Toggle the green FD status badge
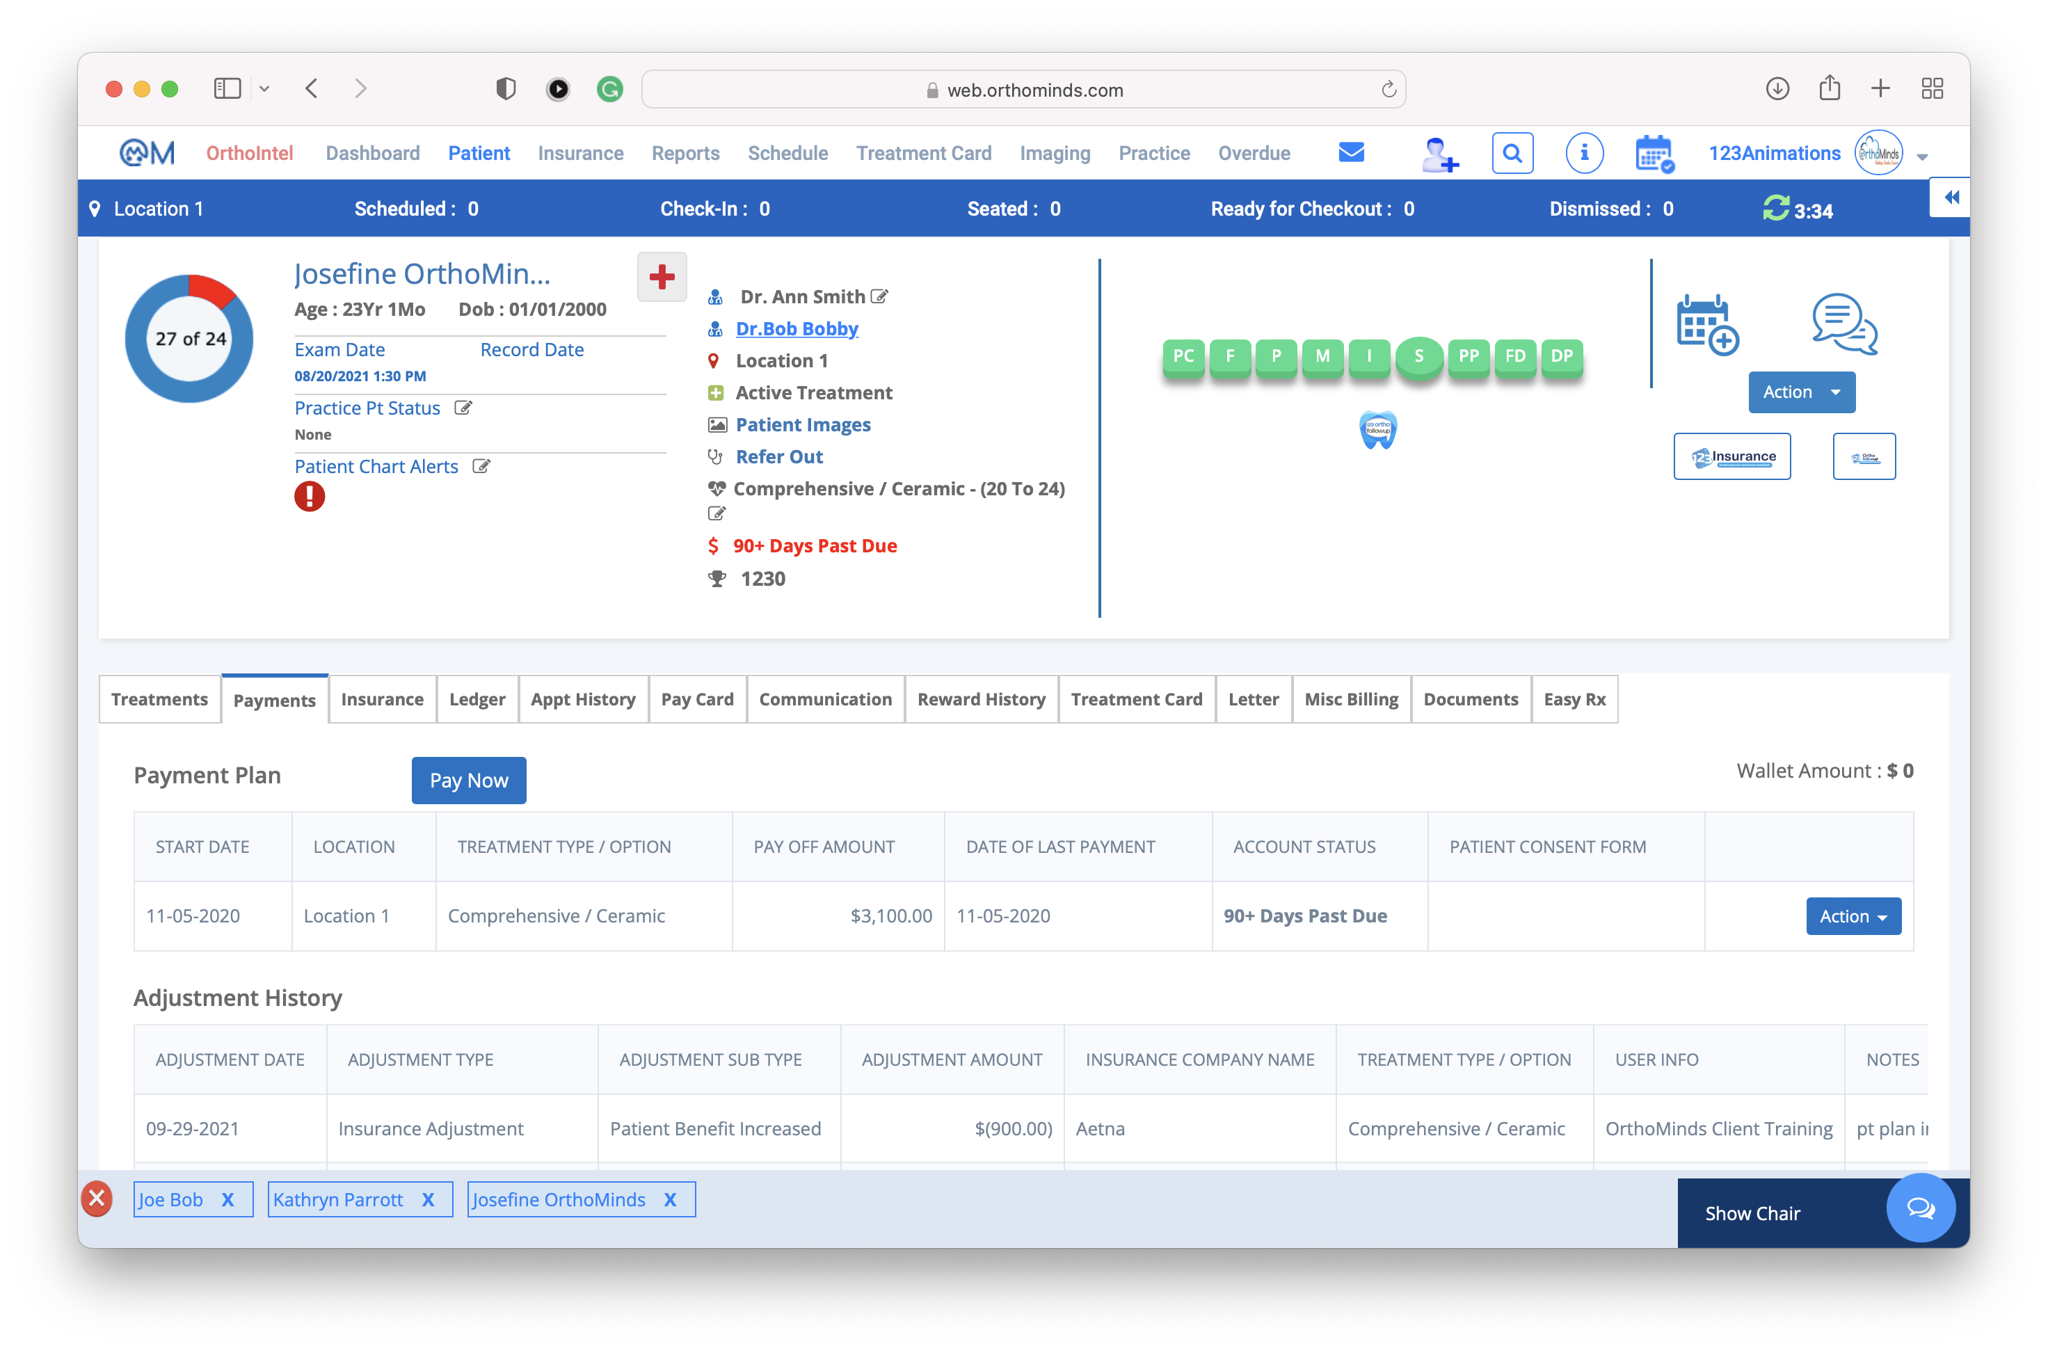The image size is (2048, 1351). click(1514, 355)
